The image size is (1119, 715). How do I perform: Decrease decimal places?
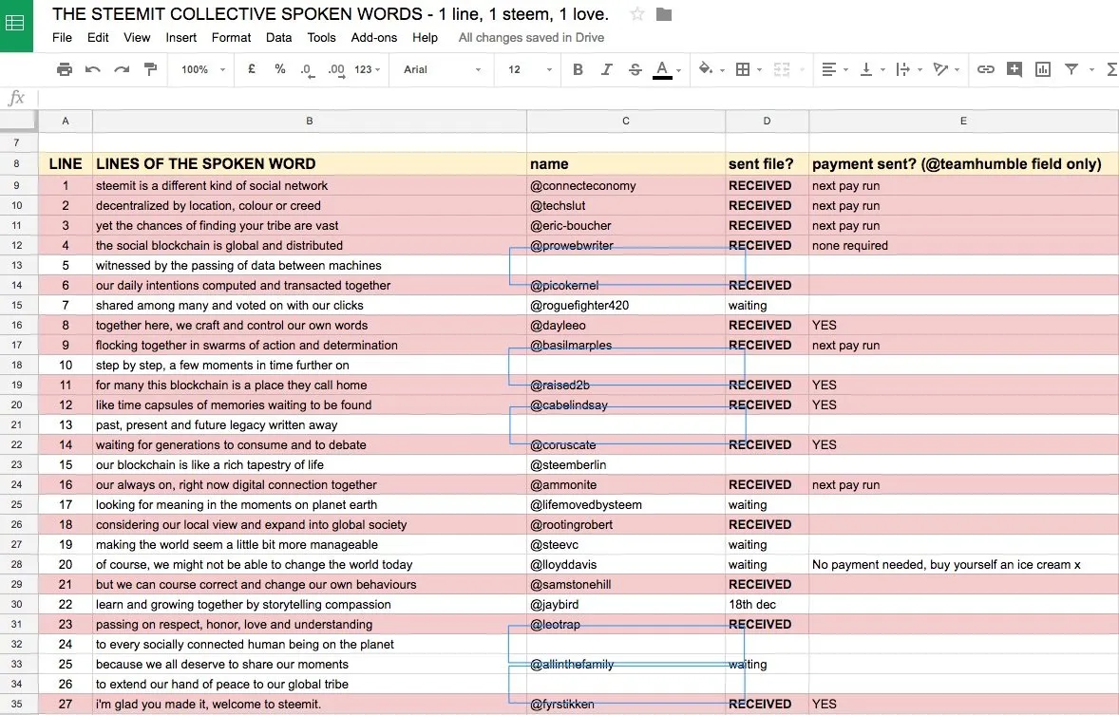tap(307, 70)
